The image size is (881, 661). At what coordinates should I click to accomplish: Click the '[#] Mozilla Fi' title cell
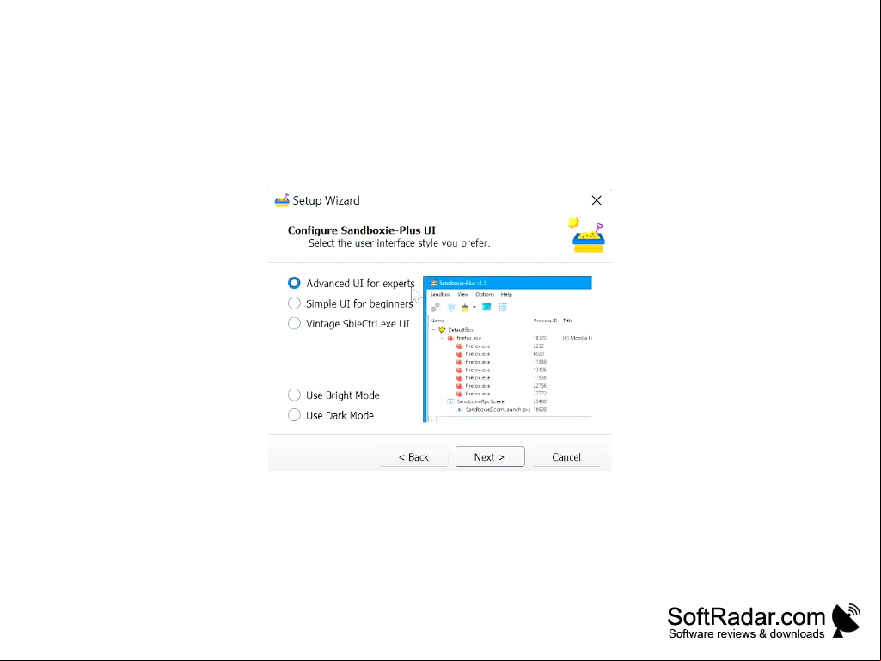577,338
